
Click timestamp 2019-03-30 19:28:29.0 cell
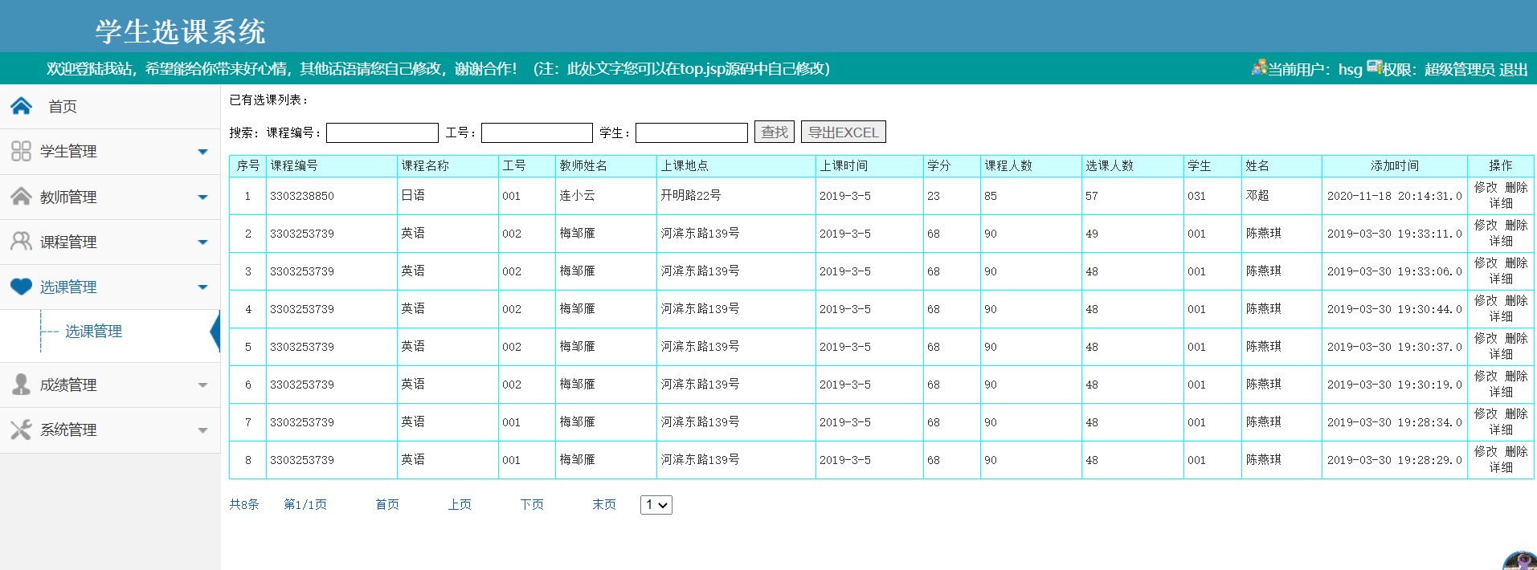pyautogui.click(x=1394, y=460)
